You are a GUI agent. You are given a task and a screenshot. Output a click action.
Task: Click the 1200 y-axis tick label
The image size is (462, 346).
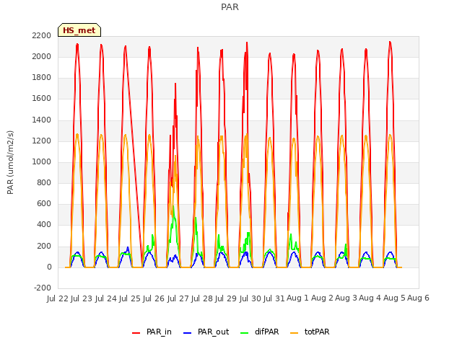point(42,141)
